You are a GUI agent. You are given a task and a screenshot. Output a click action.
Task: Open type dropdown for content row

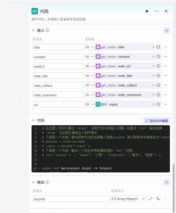90,56
